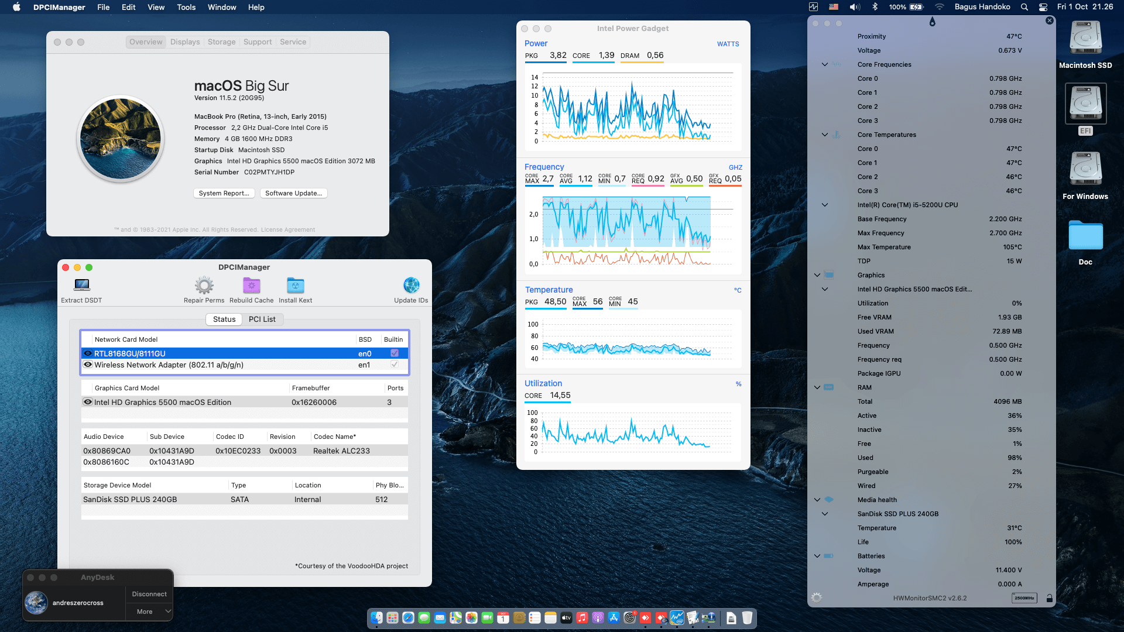The width and height of the screenshot is (1124, 632).
Task: Open Trash in the Dock
Action: click(747, 617)
